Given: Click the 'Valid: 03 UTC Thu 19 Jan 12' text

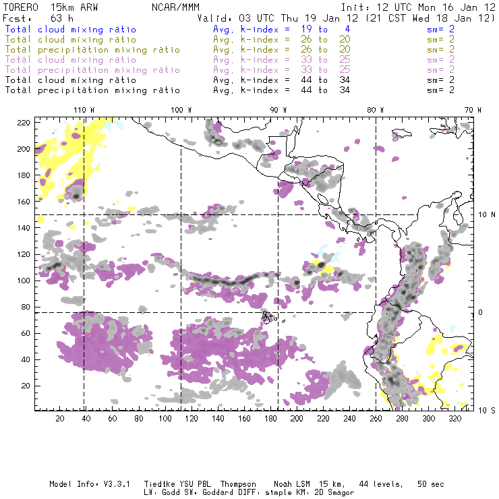Looking at the screenshot, I should point(278,18).
